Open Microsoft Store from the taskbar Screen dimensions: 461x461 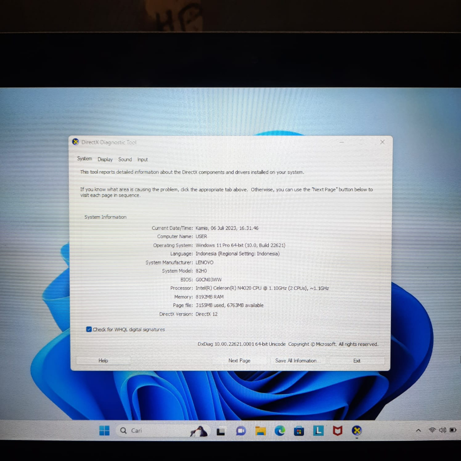click(x=299, y=431)
